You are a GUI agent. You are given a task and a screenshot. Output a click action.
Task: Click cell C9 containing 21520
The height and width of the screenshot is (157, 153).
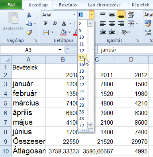pos(97,141)
